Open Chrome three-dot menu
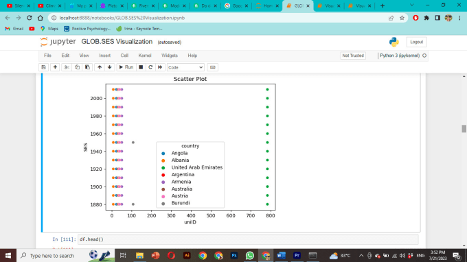This screenshot has height=262, width=467. tap(459, 18)
